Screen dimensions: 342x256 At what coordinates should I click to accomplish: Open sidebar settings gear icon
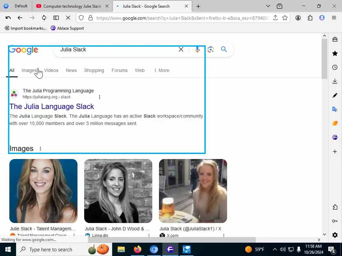tap(335, 235)
